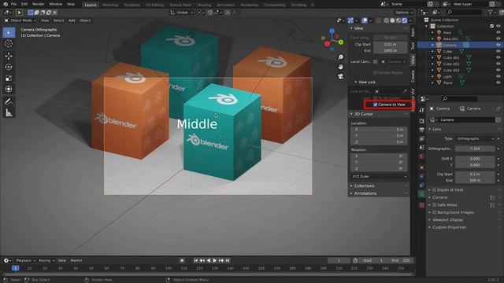Screen dimensions: 504x283
Task: Open the View Layer properties tab icon
Action: coord(422,138)
